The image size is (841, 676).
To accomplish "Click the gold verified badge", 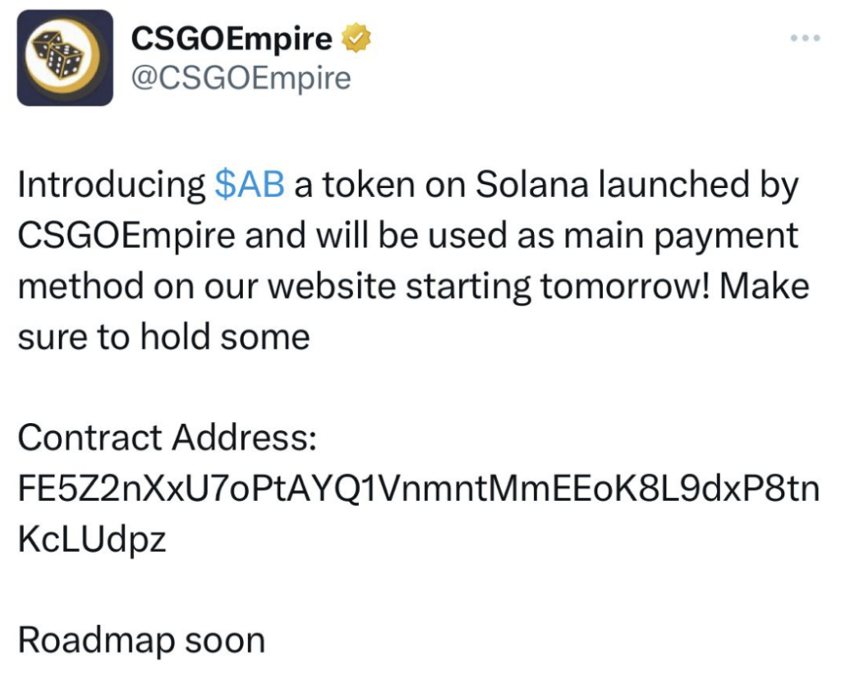I will pyautogui.click(x=356, y=39).
